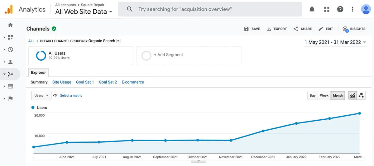Viewport: 374px width, 166px height.
Task: Click the March 2022 data point
Action: coord(360,113)
